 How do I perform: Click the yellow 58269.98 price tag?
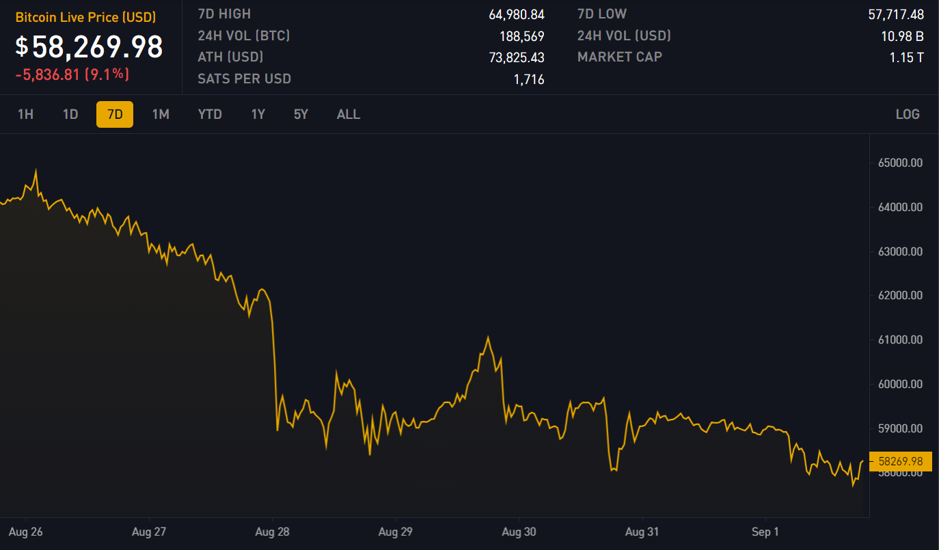coord(900,462)
